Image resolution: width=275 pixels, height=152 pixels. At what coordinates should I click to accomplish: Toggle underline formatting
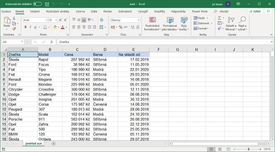pyautogui.click(x=35, y=27)
